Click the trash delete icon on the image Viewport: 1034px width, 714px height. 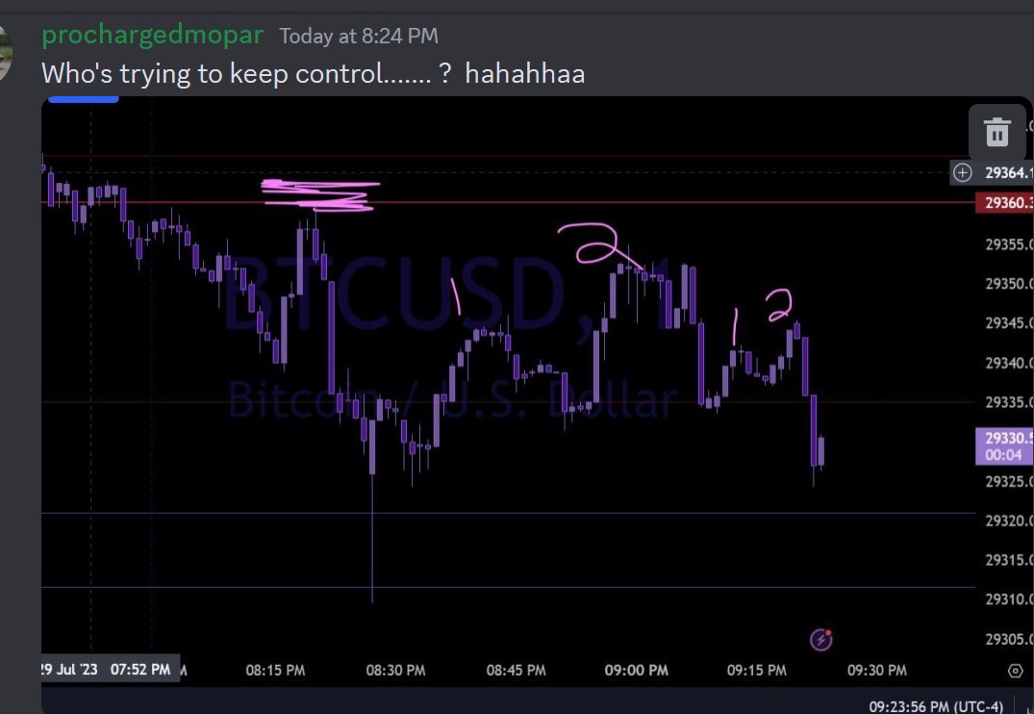(996, 132)
